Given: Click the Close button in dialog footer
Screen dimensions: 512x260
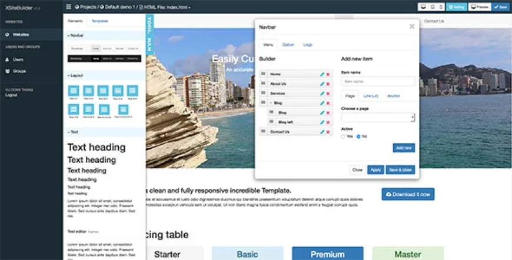Looking at the screenshot, I should [x=357, y=169].
